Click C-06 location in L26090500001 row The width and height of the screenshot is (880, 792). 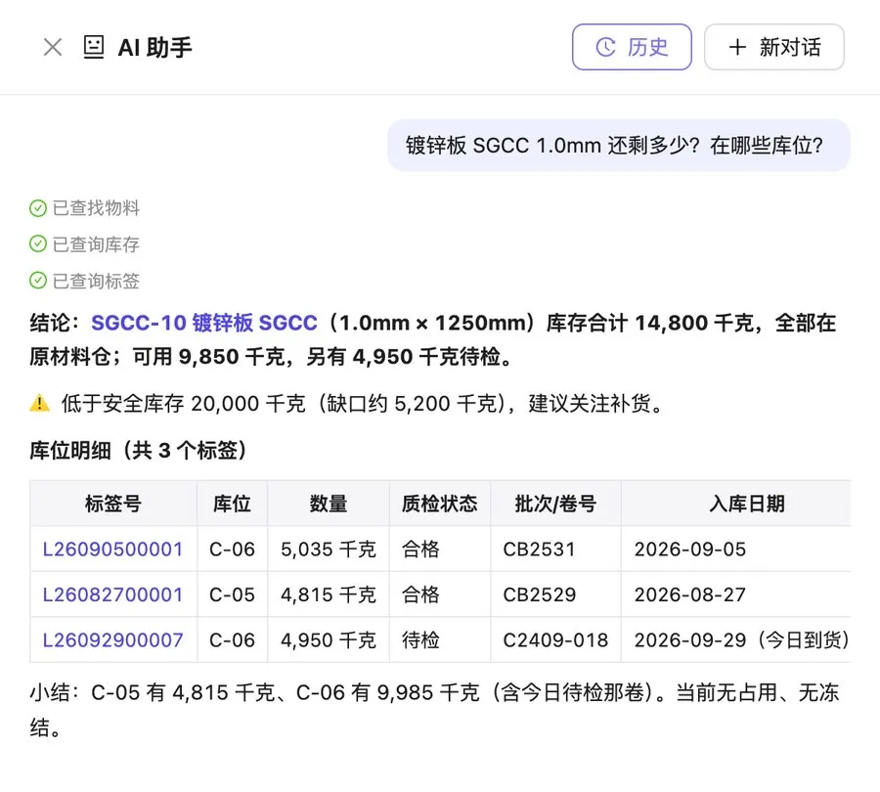(x=232, y=549)
